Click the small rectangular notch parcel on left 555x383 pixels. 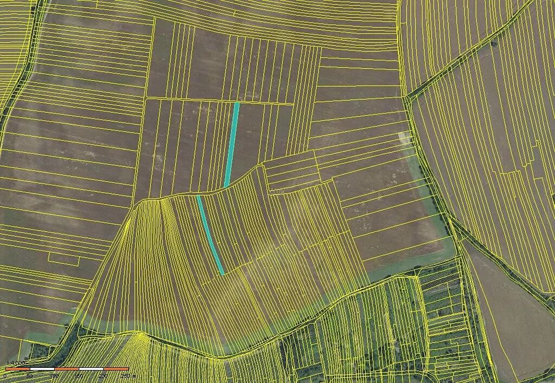point(64,258)
